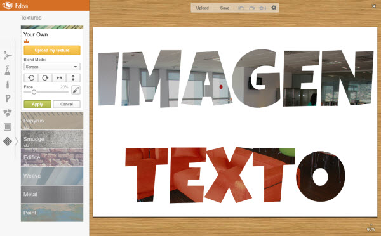The image size is (381, 236).
Task: Open settings gear in top toolbar
Action: [x=274, y=8]
